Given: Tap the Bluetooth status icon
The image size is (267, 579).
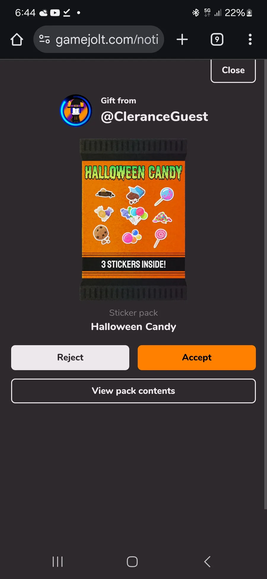Looking at the screenshot, I should (x=196, y=13).
